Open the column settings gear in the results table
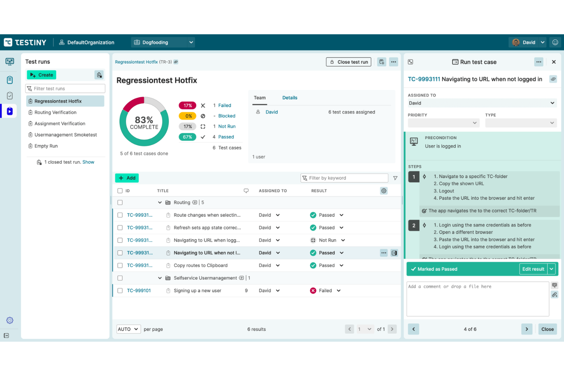 pyautogui.click(x=383, y=190)
